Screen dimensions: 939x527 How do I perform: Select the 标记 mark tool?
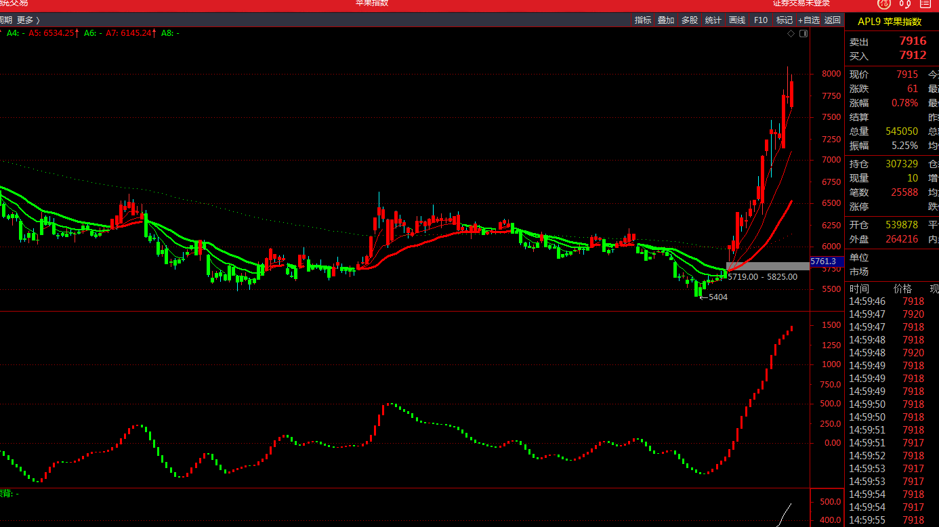[x=785, y=20]
